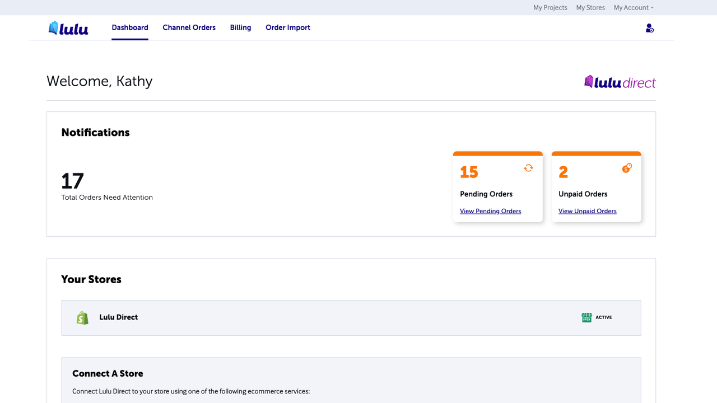Click Total Orders Need Attention text
The image size is (717, 403).
pos(107,198)
